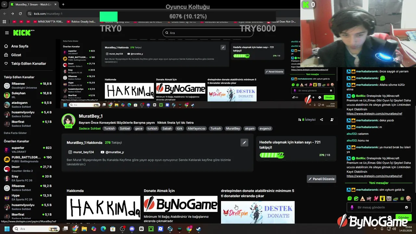Click the follower goal progress bar
This screenshot has height=234, width=416.
[272, 155]
